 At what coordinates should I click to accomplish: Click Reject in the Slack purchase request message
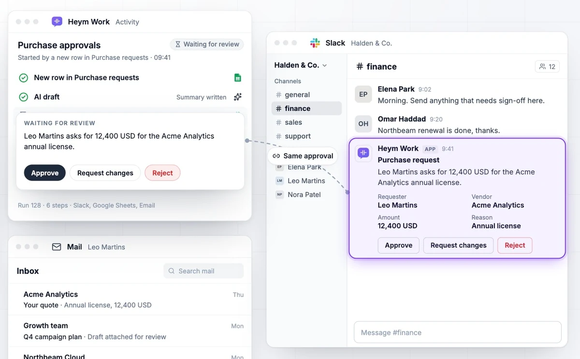515,245
